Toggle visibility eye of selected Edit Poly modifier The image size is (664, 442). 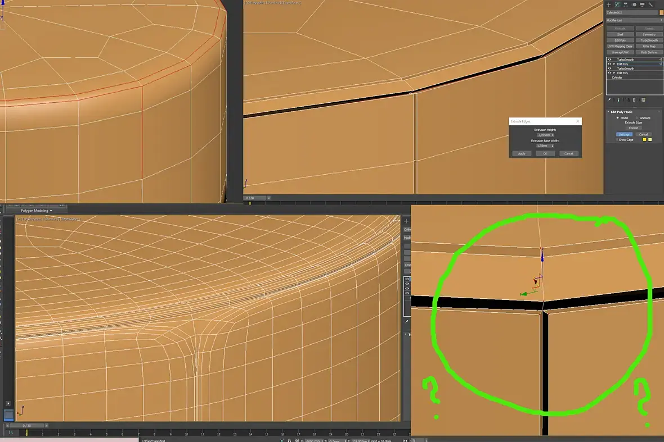[x=610, y=64]
